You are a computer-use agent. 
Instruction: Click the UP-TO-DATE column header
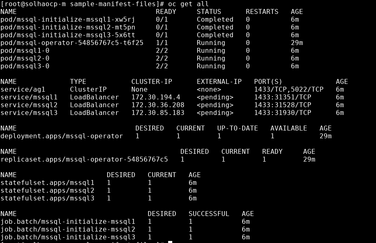[x=238, y=128]
